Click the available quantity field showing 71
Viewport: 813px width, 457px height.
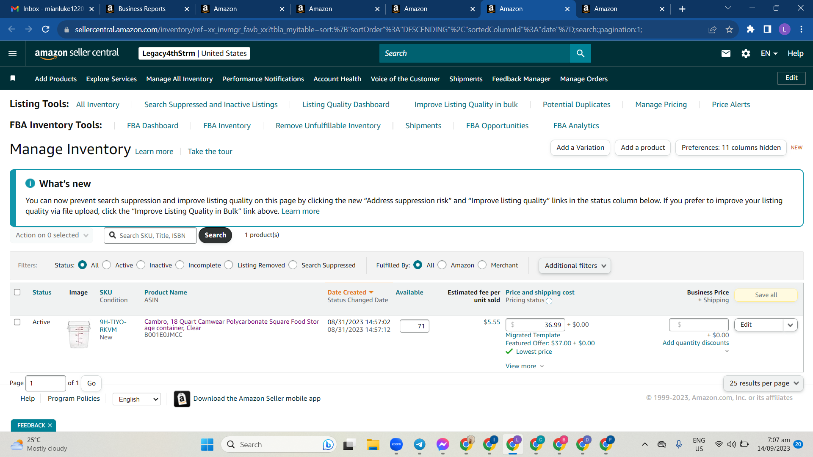coord(414,326)
